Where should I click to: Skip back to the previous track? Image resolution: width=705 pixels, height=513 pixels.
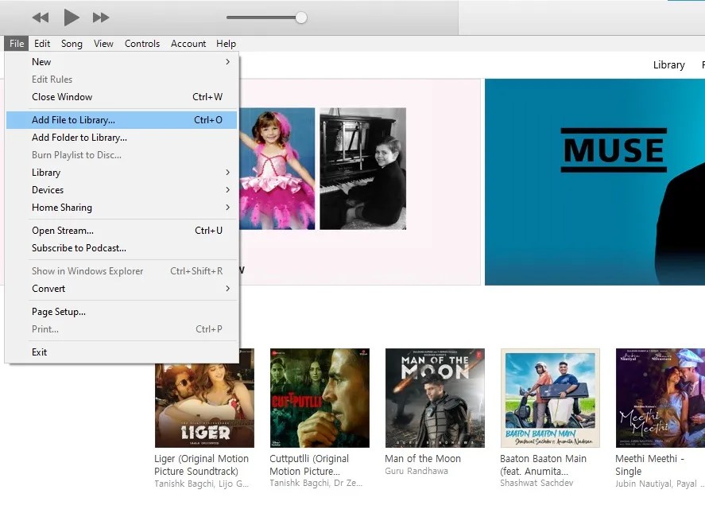pos(41,17)
